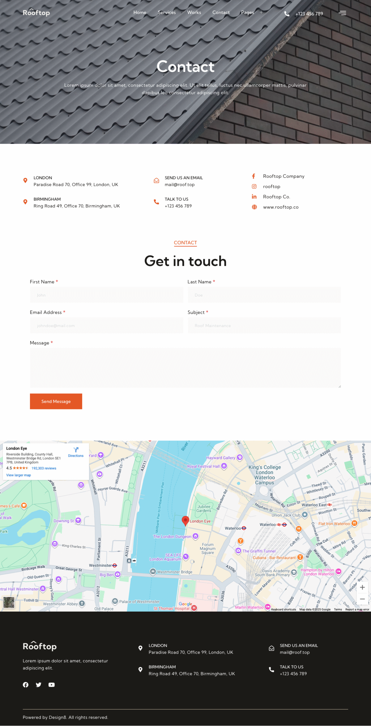Image resolution: width=371 pixels, height=726 pixels.
Task: Click the Facebook icon next to Rooftop Company
Action: (254, 176)
